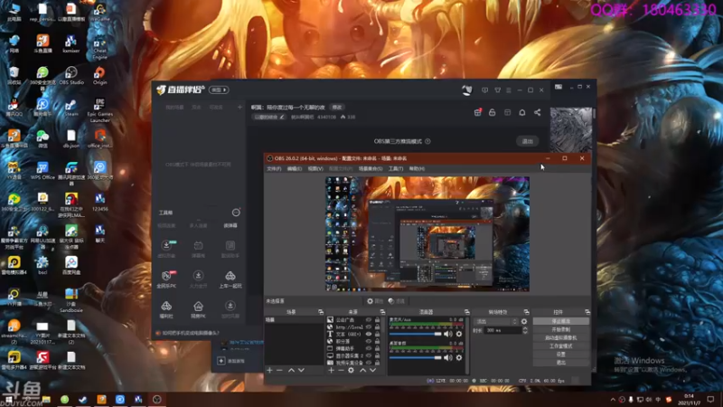723x407 pixels.
Task: Toggle lock on 公告广告 source
Action: [x=377, y=319]
